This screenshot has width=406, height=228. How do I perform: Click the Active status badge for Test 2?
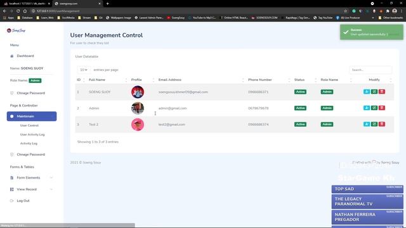tap(300, 124)
